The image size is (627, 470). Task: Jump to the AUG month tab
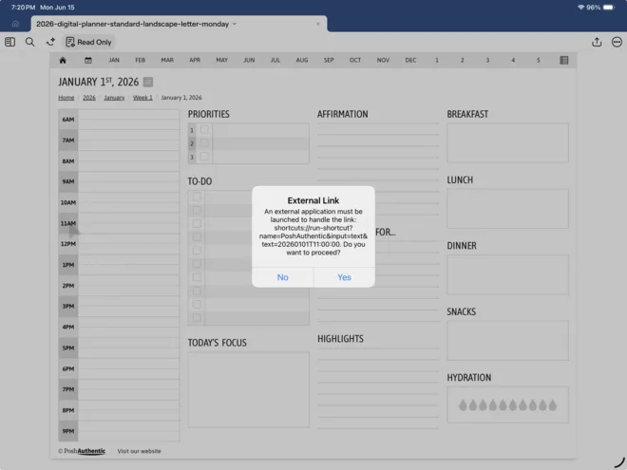[x=302, y=61]
